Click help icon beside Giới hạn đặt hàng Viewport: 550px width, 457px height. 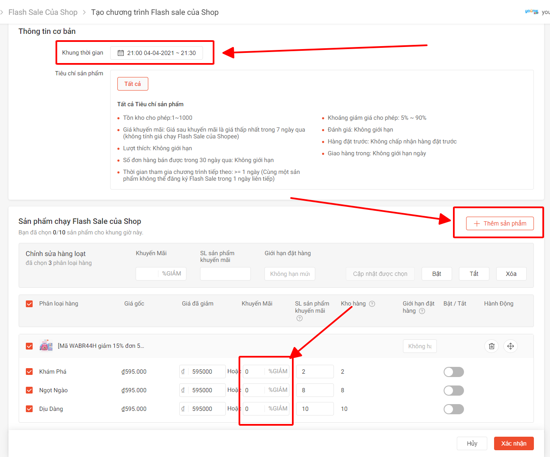422,311
